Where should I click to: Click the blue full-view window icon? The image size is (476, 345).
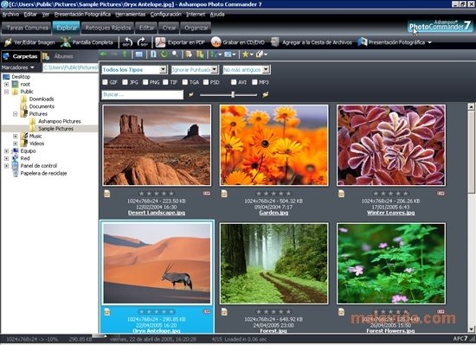click(x=139, y=54)
